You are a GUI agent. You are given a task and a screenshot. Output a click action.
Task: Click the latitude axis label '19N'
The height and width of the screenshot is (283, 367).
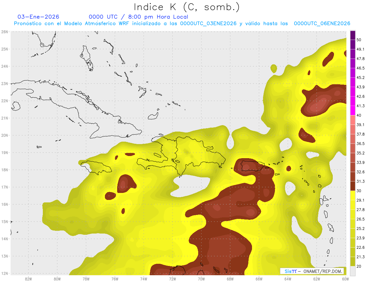pyautogui.click(x=5, y=152)
